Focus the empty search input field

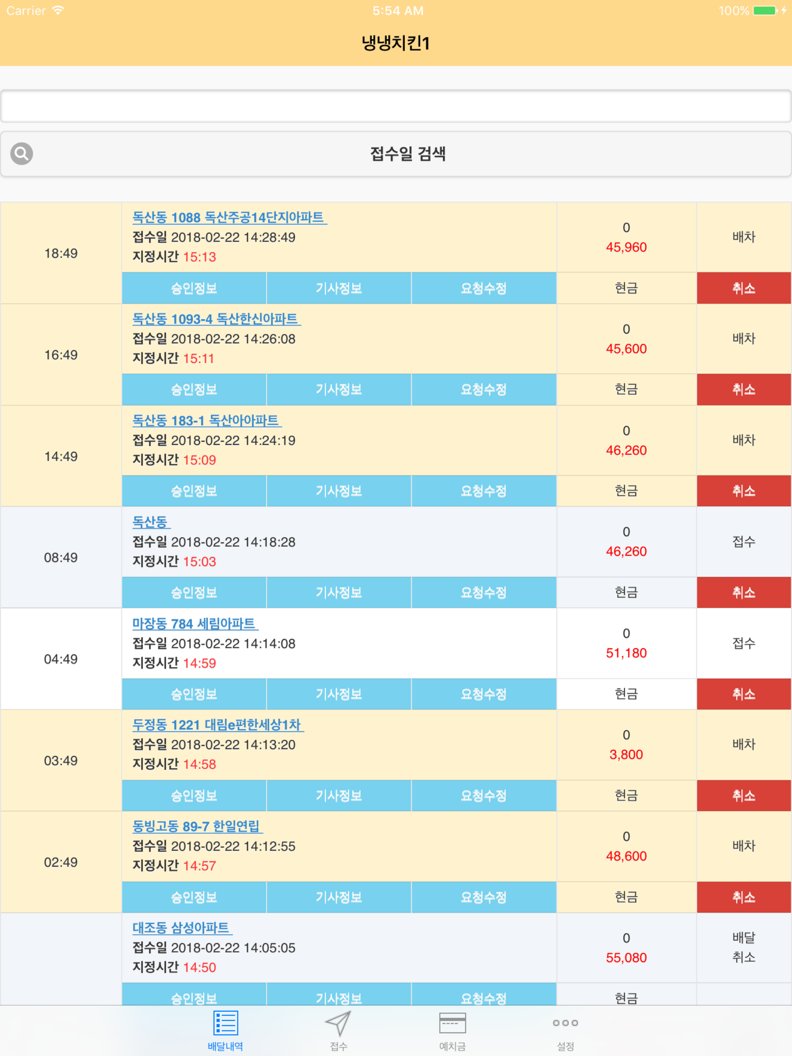click(x=396, y=106)
